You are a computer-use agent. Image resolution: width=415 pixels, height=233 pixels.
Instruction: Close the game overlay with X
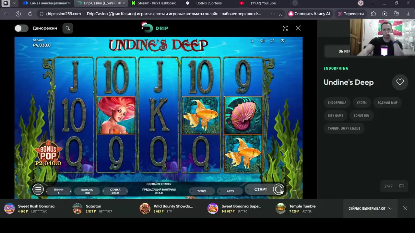coord(298,28)
